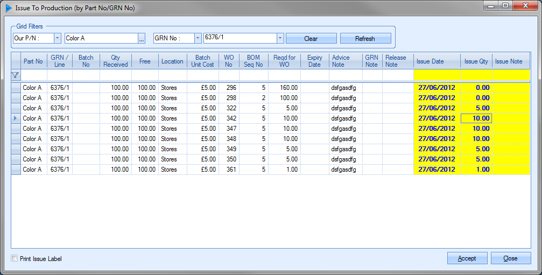The height and width of the screenshot is (275, 542).
Task: Click the ellipsis lookup button beside Color A
Action: (x=142, y=39)
